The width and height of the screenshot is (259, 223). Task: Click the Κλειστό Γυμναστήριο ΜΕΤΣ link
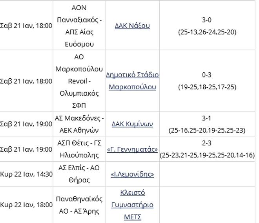(x=132, y=205)
